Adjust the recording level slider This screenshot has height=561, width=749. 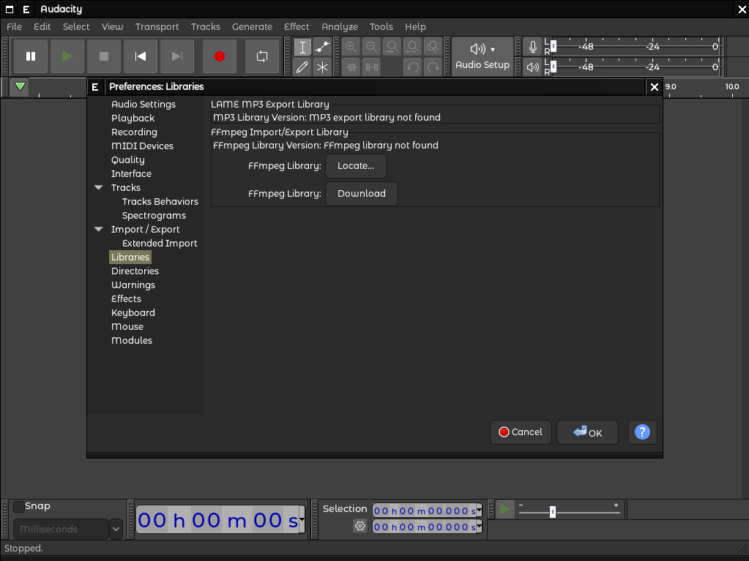point(554,46)
